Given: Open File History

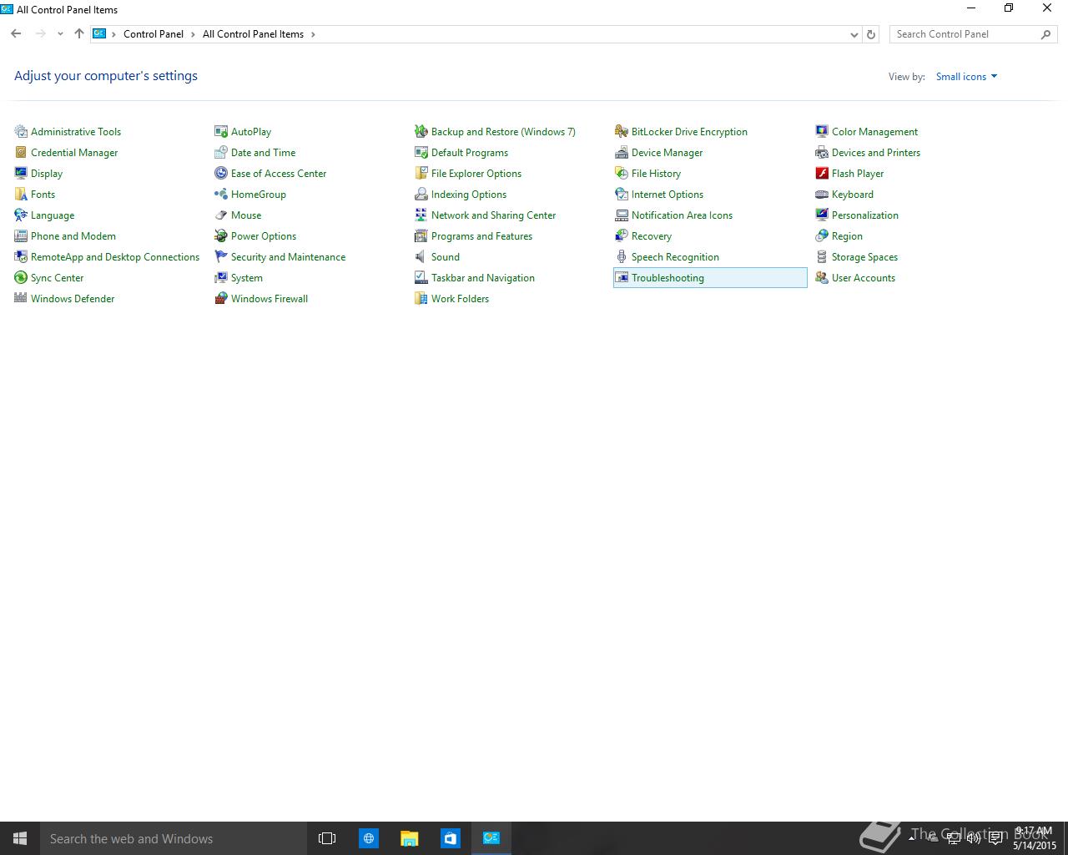Looking at the screenshot, I should (656, 174).
